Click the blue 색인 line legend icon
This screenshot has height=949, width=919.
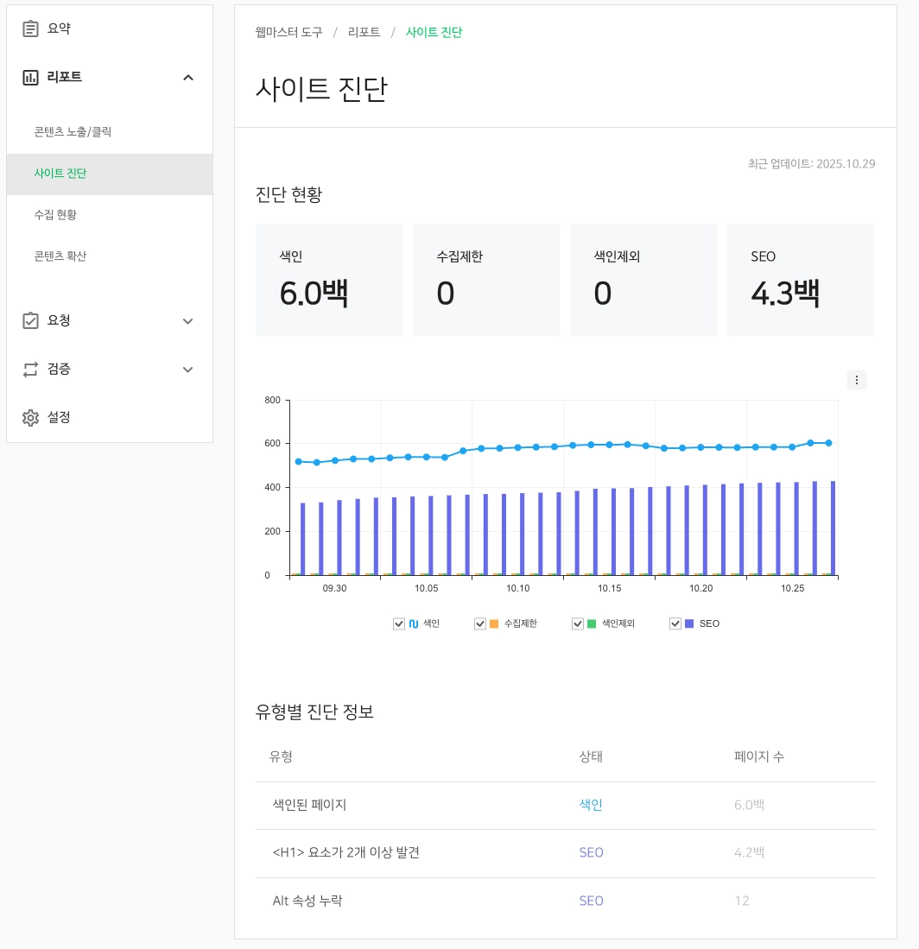413,623
